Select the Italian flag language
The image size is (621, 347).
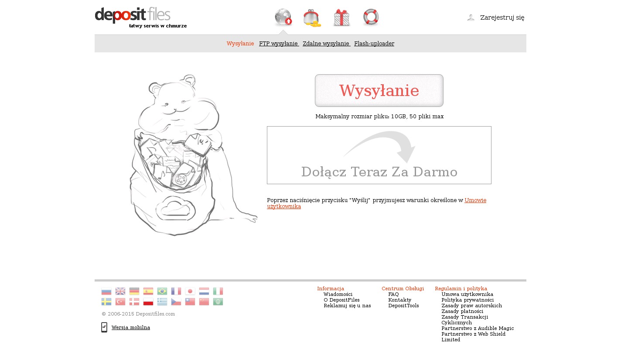click(x=218, y=291)
